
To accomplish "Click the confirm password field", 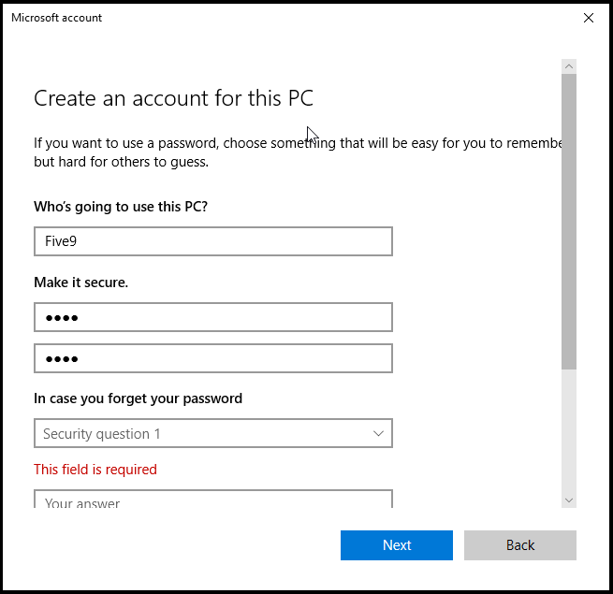I will (213, 358).
